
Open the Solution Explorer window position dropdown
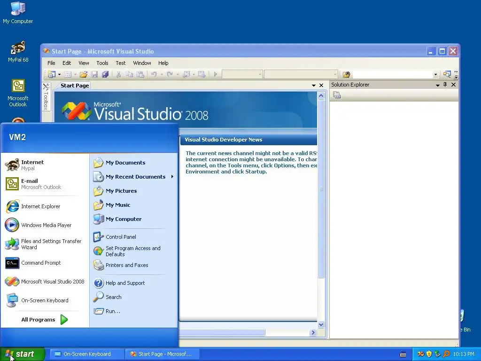pyautogui.click(x=438, y=85)
